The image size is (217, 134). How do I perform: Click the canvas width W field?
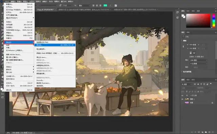(193, 45)
